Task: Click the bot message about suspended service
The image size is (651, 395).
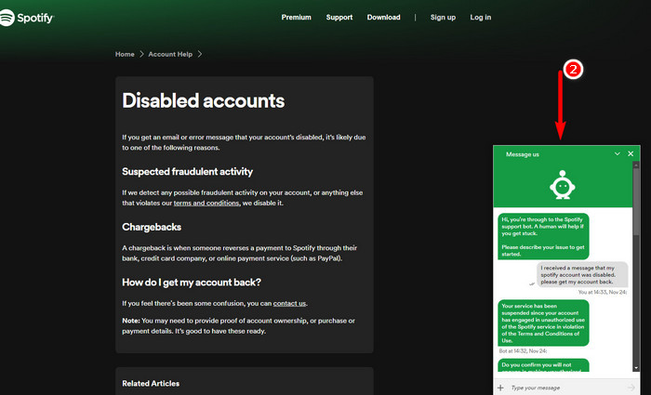Action: point(543,323)
